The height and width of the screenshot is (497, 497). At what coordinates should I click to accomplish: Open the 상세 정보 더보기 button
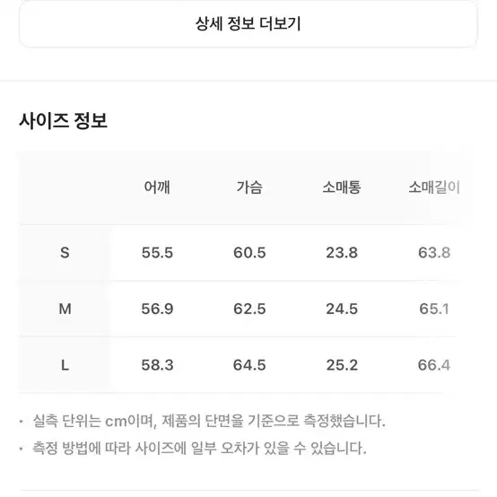pyautogui.click(x=248, y=24)
